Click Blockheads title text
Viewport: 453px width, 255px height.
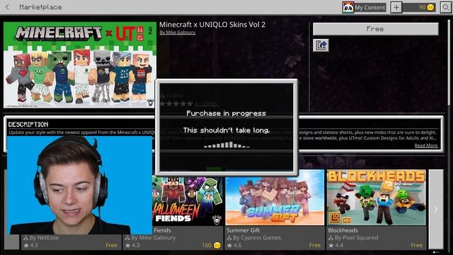[343, 230]
